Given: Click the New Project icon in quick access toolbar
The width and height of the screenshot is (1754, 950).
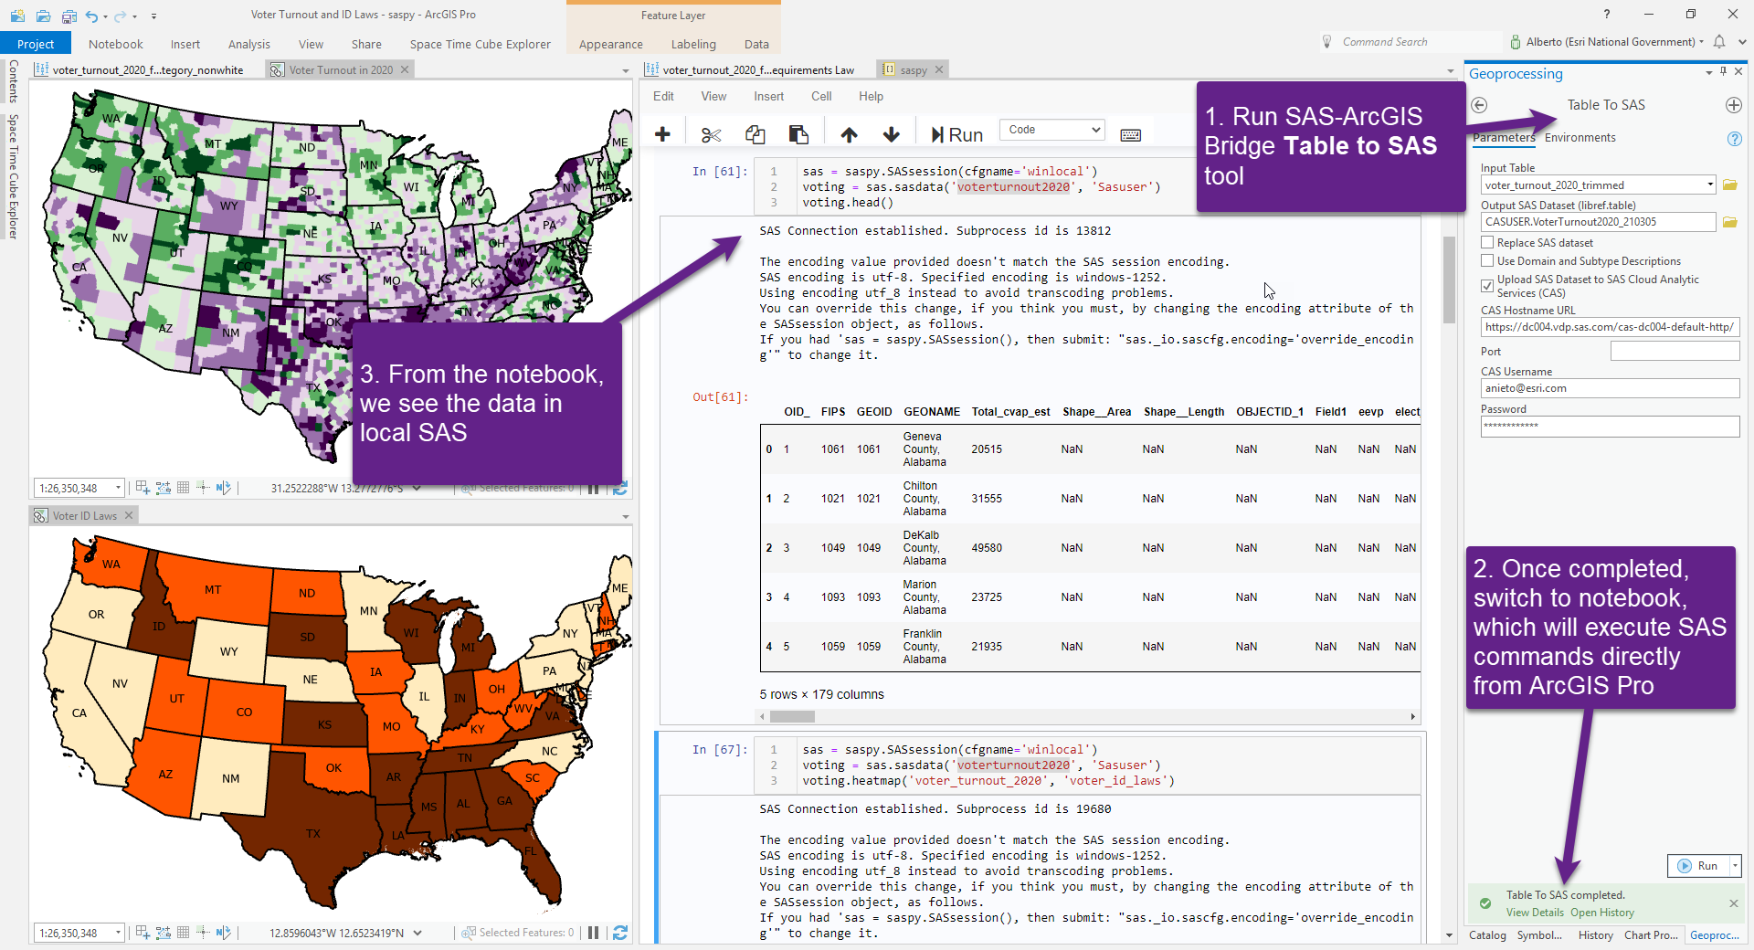Looking at the screenshot, I should point(17,16).
